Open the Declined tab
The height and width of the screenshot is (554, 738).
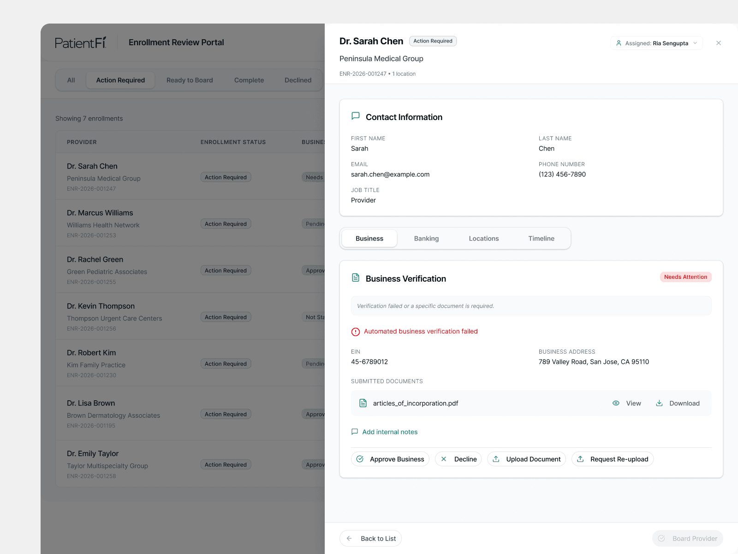[x=298, y=80]
